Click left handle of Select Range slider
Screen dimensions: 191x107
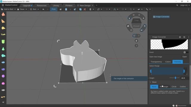click(x=151, y=71)
